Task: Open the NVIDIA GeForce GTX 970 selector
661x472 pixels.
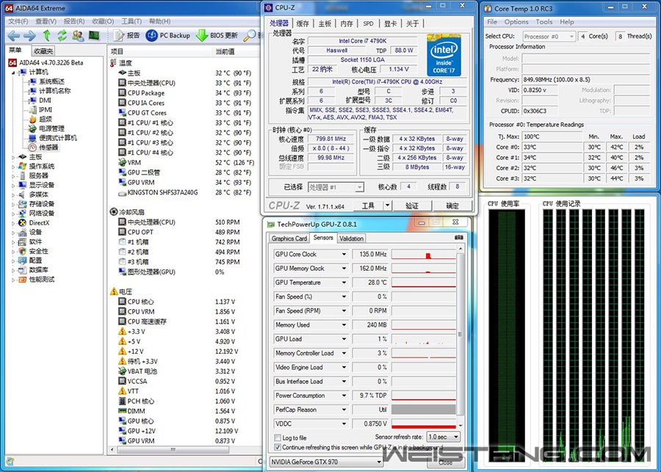Action: coord(326,462)
